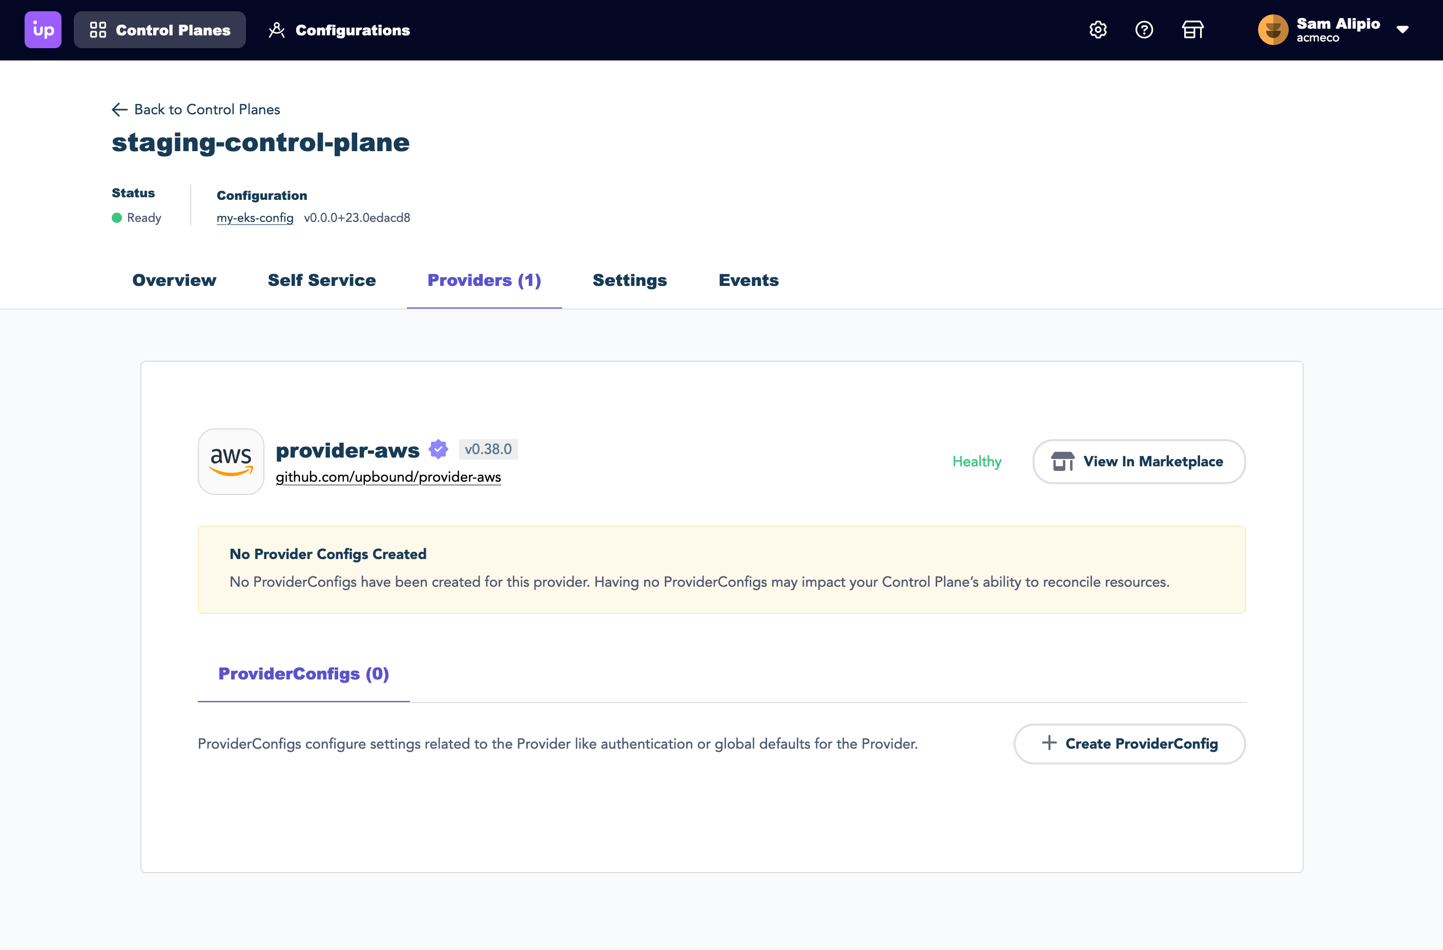Click the Create ProviderConfig button
The image size is (1443, 950).
(x=1129, y=744)
